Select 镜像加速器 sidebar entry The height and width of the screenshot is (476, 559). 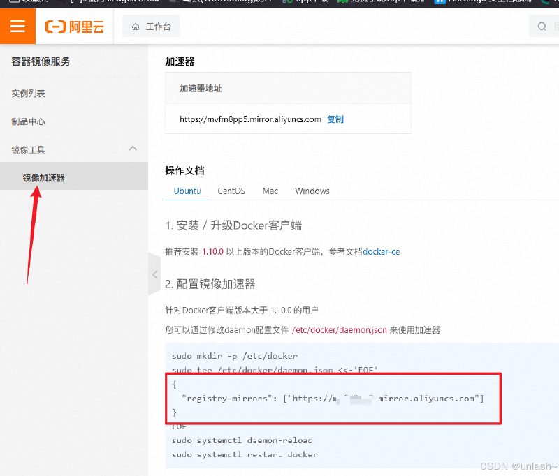[74, 176]
